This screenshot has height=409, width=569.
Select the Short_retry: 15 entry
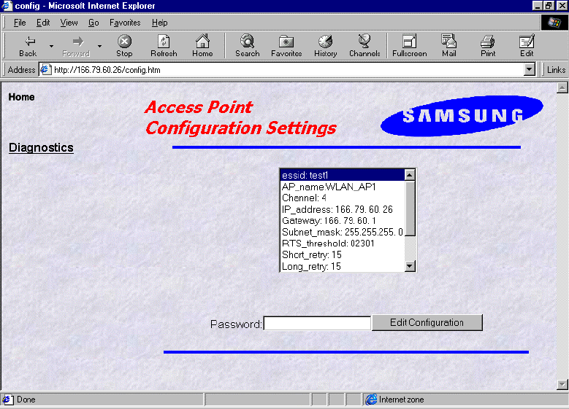342,254
